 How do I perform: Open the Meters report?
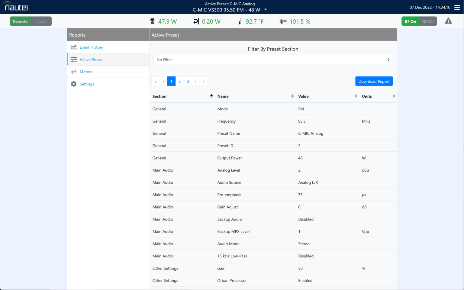pyautogui.click(x=86, y=72)
